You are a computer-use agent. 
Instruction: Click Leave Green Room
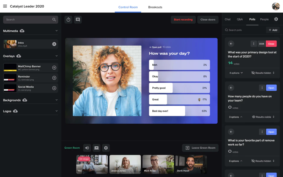200,147
